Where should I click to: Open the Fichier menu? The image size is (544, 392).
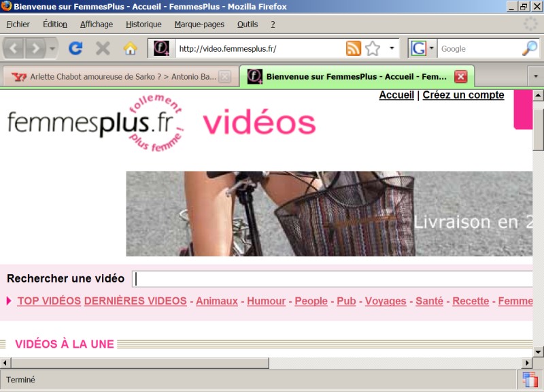pyautogui.click(x=18, y=24)
